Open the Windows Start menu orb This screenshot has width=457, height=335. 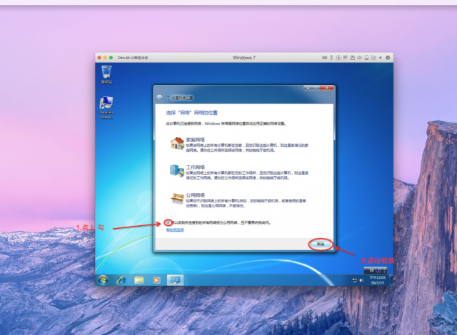pos(103,280)
